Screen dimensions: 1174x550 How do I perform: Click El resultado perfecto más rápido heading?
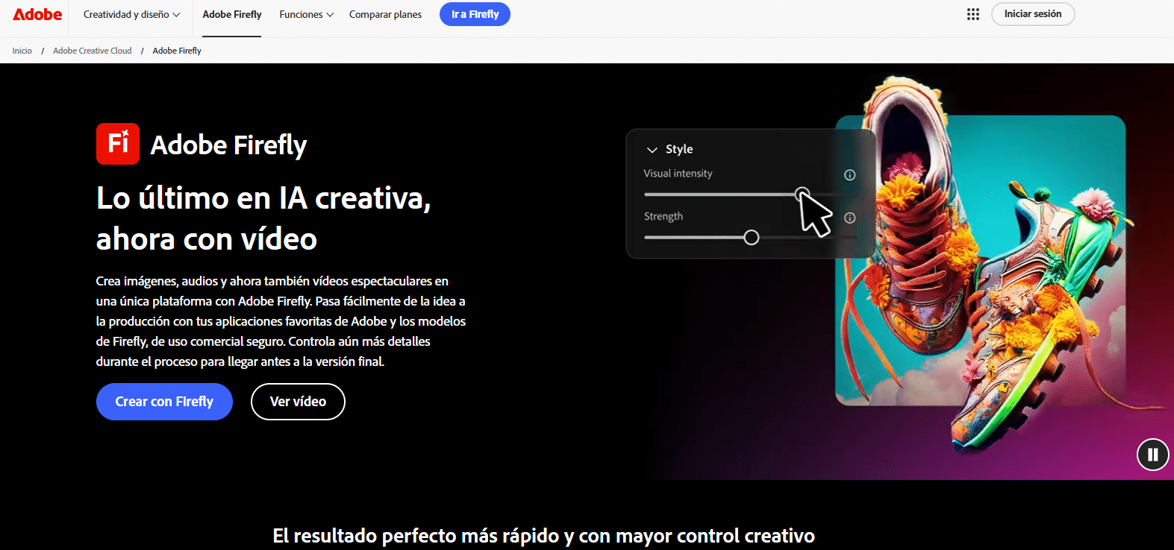click(x=543, y=536)
